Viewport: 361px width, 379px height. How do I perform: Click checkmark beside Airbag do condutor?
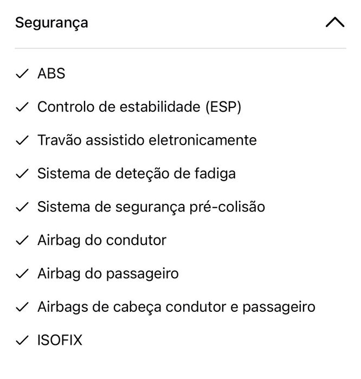(22, 240)
